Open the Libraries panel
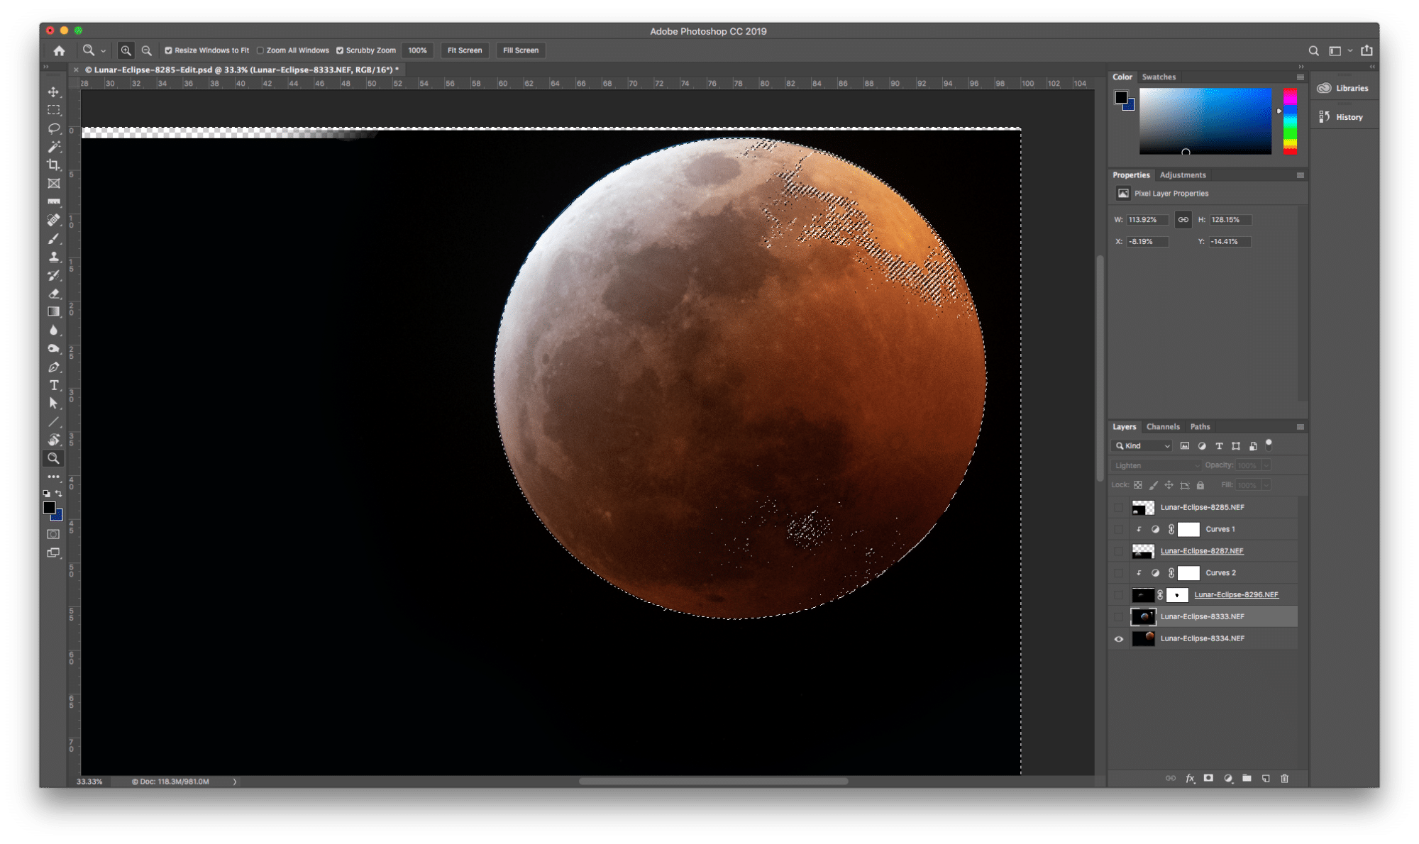This screenshot has width=1419, height=844. (x=1344, y=89)
